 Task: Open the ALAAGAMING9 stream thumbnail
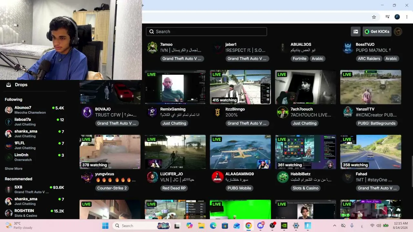[240, 152]
